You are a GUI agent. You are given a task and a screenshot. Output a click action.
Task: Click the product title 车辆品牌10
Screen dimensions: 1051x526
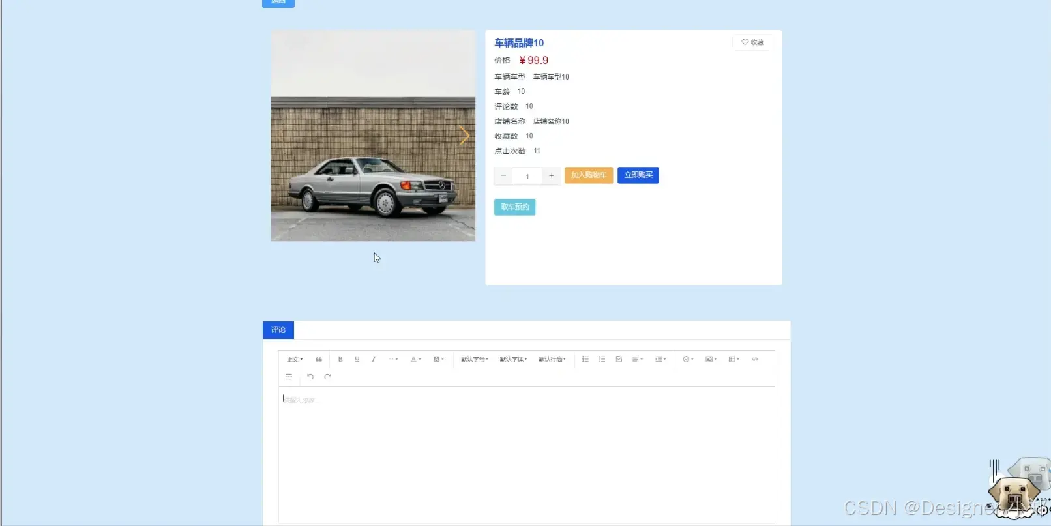tap(519, 43)
